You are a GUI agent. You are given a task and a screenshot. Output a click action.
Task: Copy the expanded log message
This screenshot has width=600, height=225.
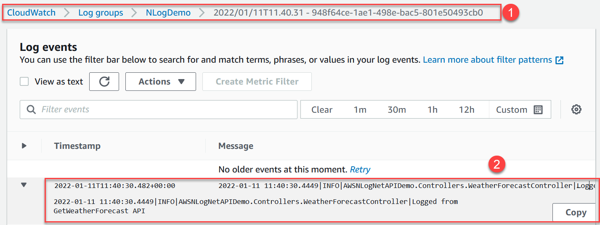pyautogui.click(x=576, y=212)
